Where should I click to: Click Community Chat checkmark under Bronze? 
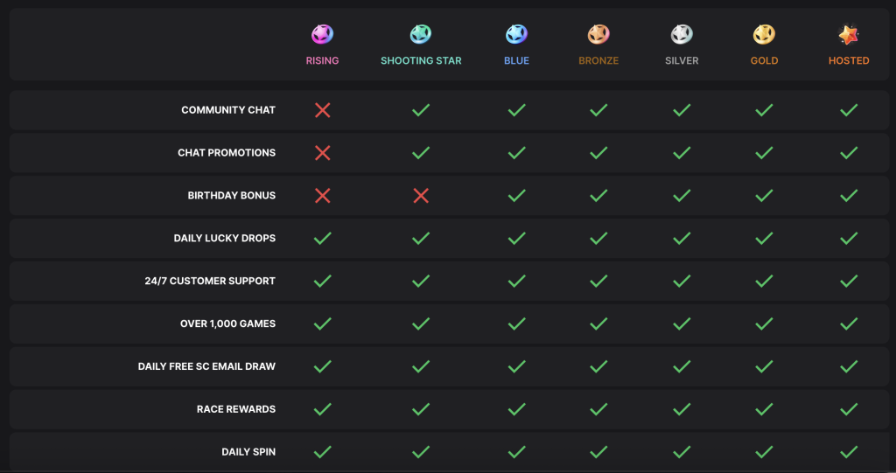tap(598, 109)
